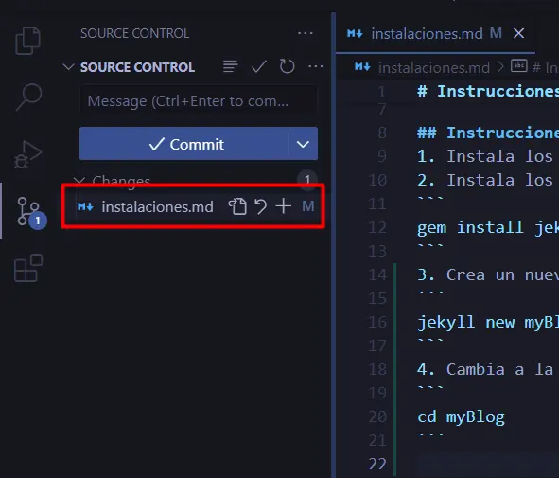Image resolution: width=559 pixels, height=478 pixels.
Task: Open the Run and Debug view
Action: click(27, 154)
